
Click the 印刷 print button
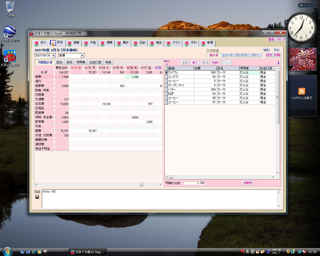277,55
